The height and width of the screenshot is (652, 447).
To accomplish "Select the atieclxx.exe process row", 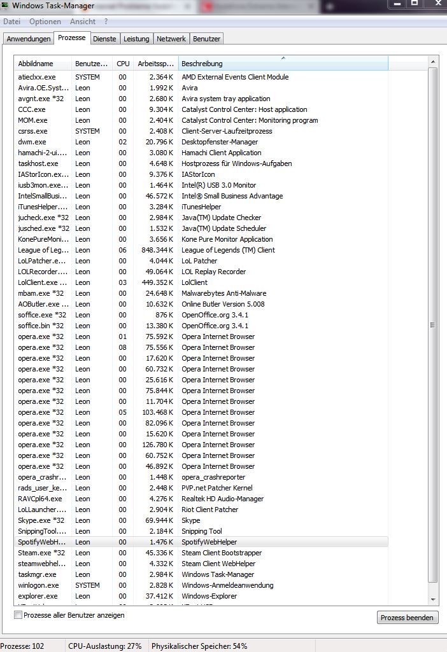I will (x=201, y=77).
